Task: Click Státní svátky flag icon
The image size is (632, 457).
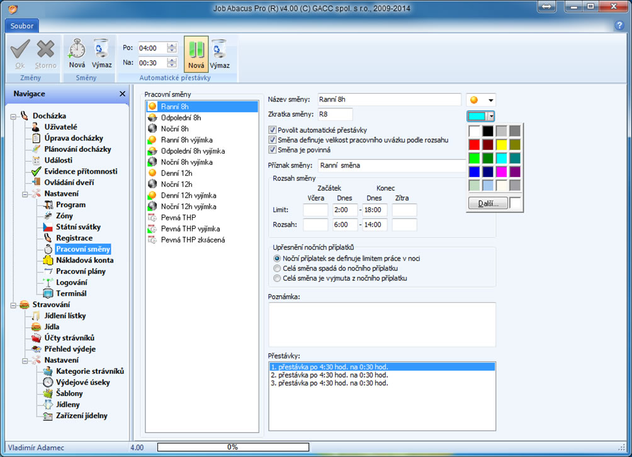Action: tap(48, 227)
